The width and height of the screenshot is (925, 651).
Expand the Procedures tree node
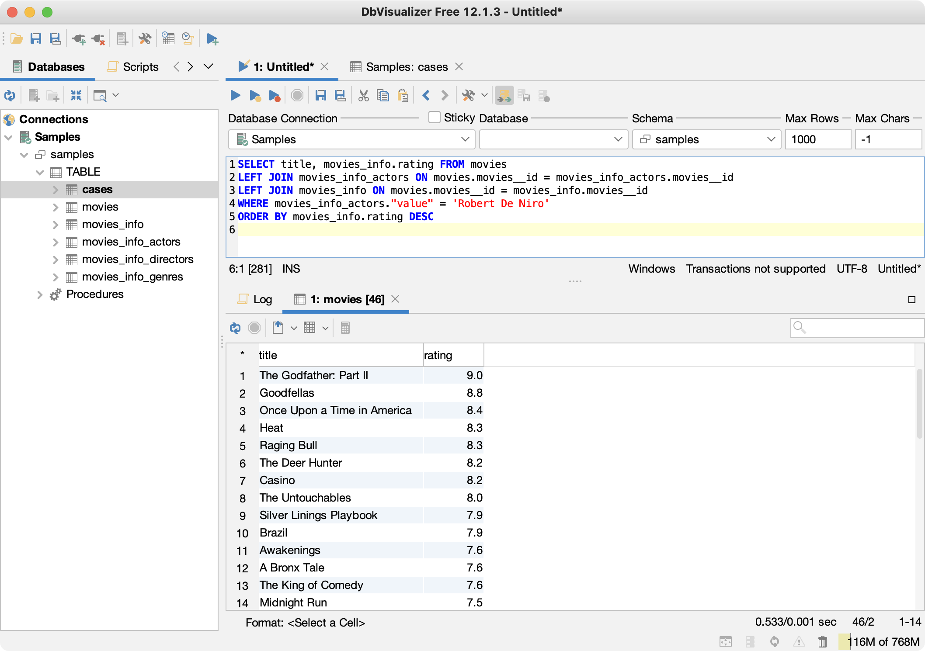[40, 294]
